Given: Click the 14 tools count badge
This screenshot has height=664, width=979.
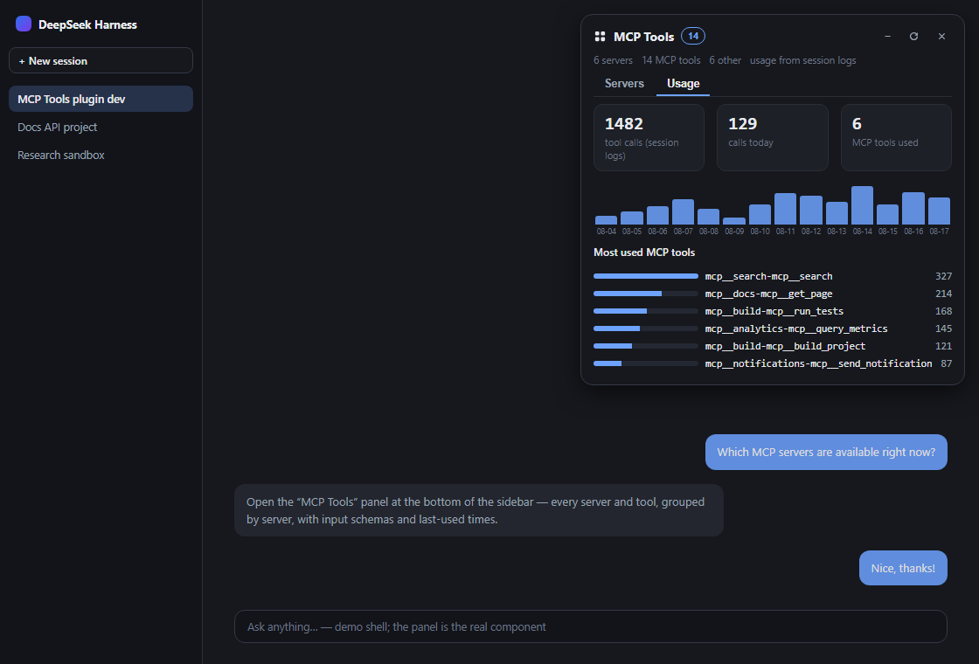Looking at the screenshot, I should point(693,36).
